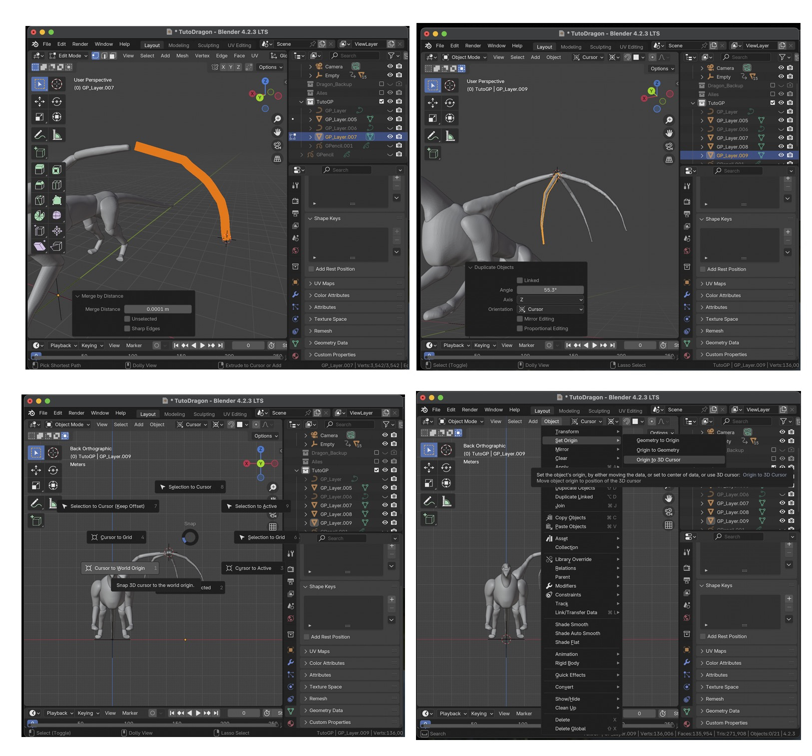Collapse the Merge by Distance panel

[78, 296]
